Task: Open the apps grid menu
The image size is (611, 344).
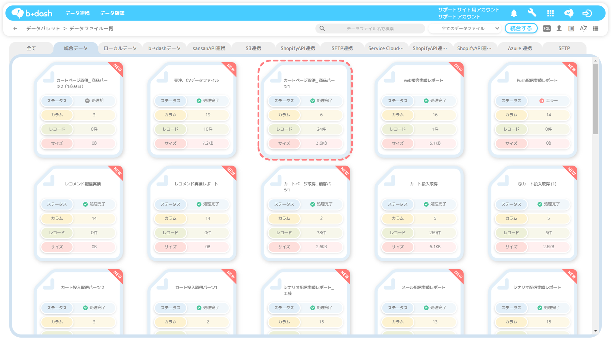Action: pos(550,13)
